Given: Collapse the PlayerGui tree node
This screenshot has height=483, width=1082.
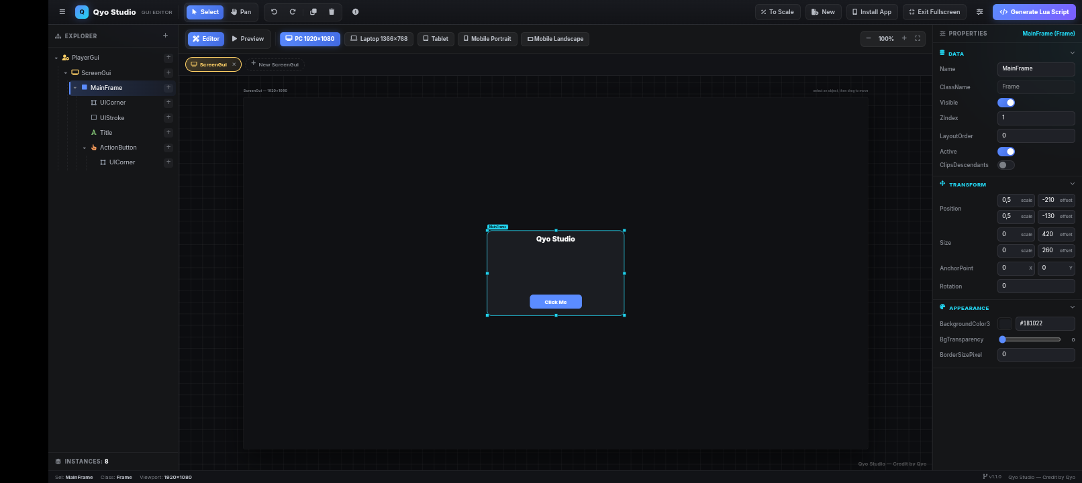Looking at the screenshot, I should point(56,58).
